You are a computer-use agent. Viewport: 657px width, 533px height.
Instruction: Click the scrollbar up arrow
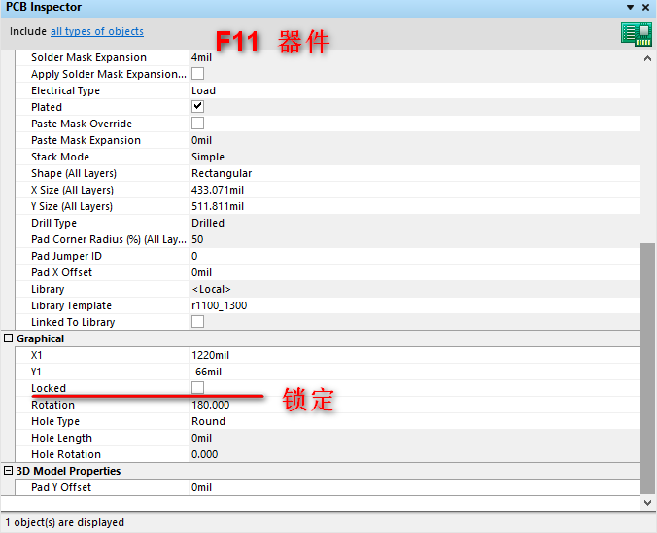click(648, 58)
